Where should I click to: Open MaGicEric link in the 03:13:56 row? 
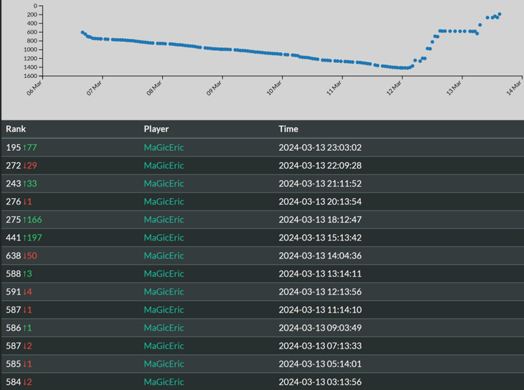coord(164,382)
